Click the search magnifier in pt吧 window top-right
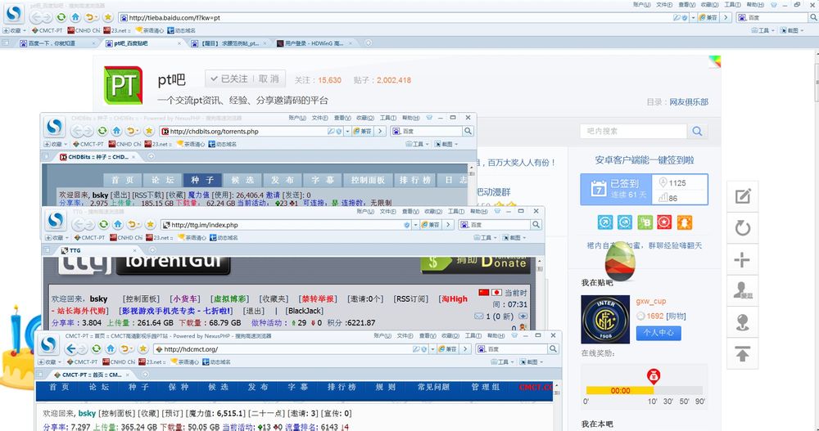This screenshot has width=819, height=431. pyautogui.click(x=812, y=17)
